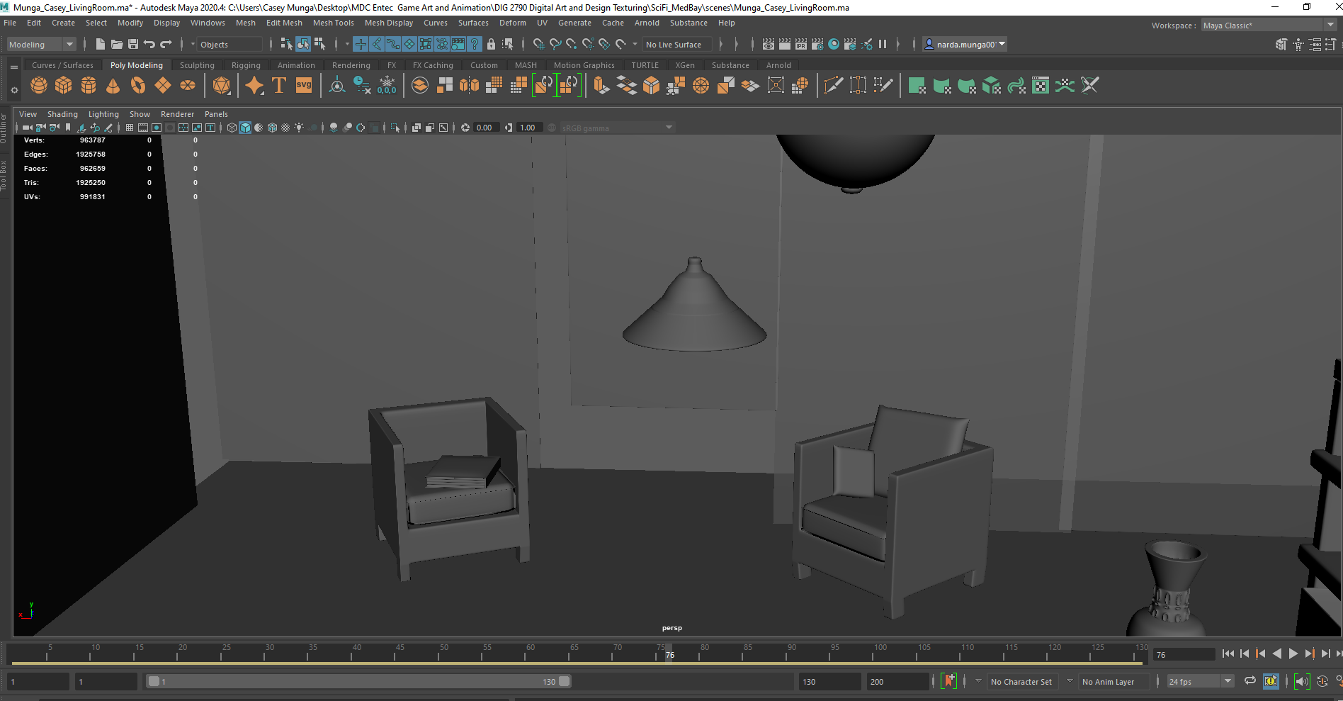Click the range slider bar handle at 130
The image size is (1343, 701).
(564, 681)
